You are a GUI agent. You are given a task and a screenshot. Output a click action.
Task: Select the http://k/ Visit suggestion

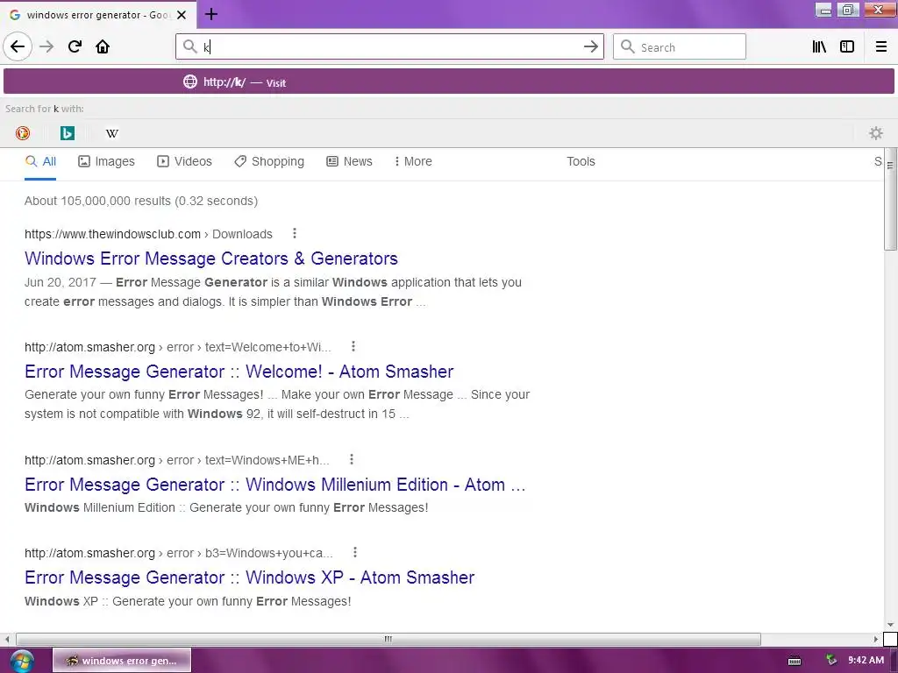click(448, 81)
